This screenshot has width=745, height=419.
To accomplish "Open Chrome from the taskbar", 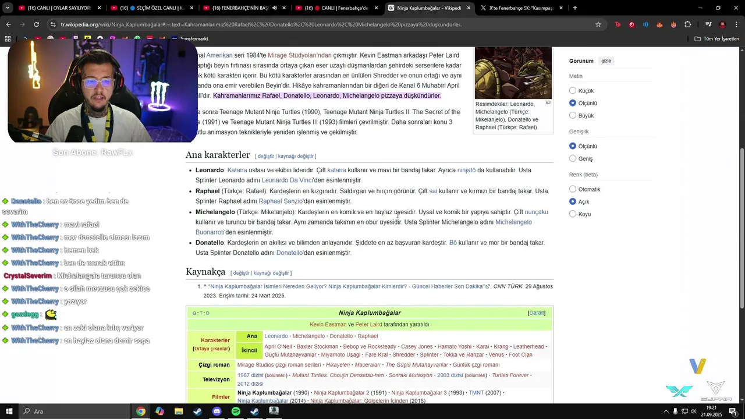I will point(140,411).
